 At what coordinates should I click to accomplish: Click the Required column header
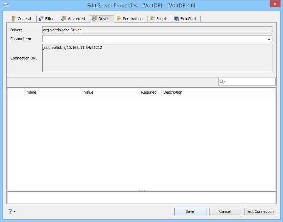150,92
